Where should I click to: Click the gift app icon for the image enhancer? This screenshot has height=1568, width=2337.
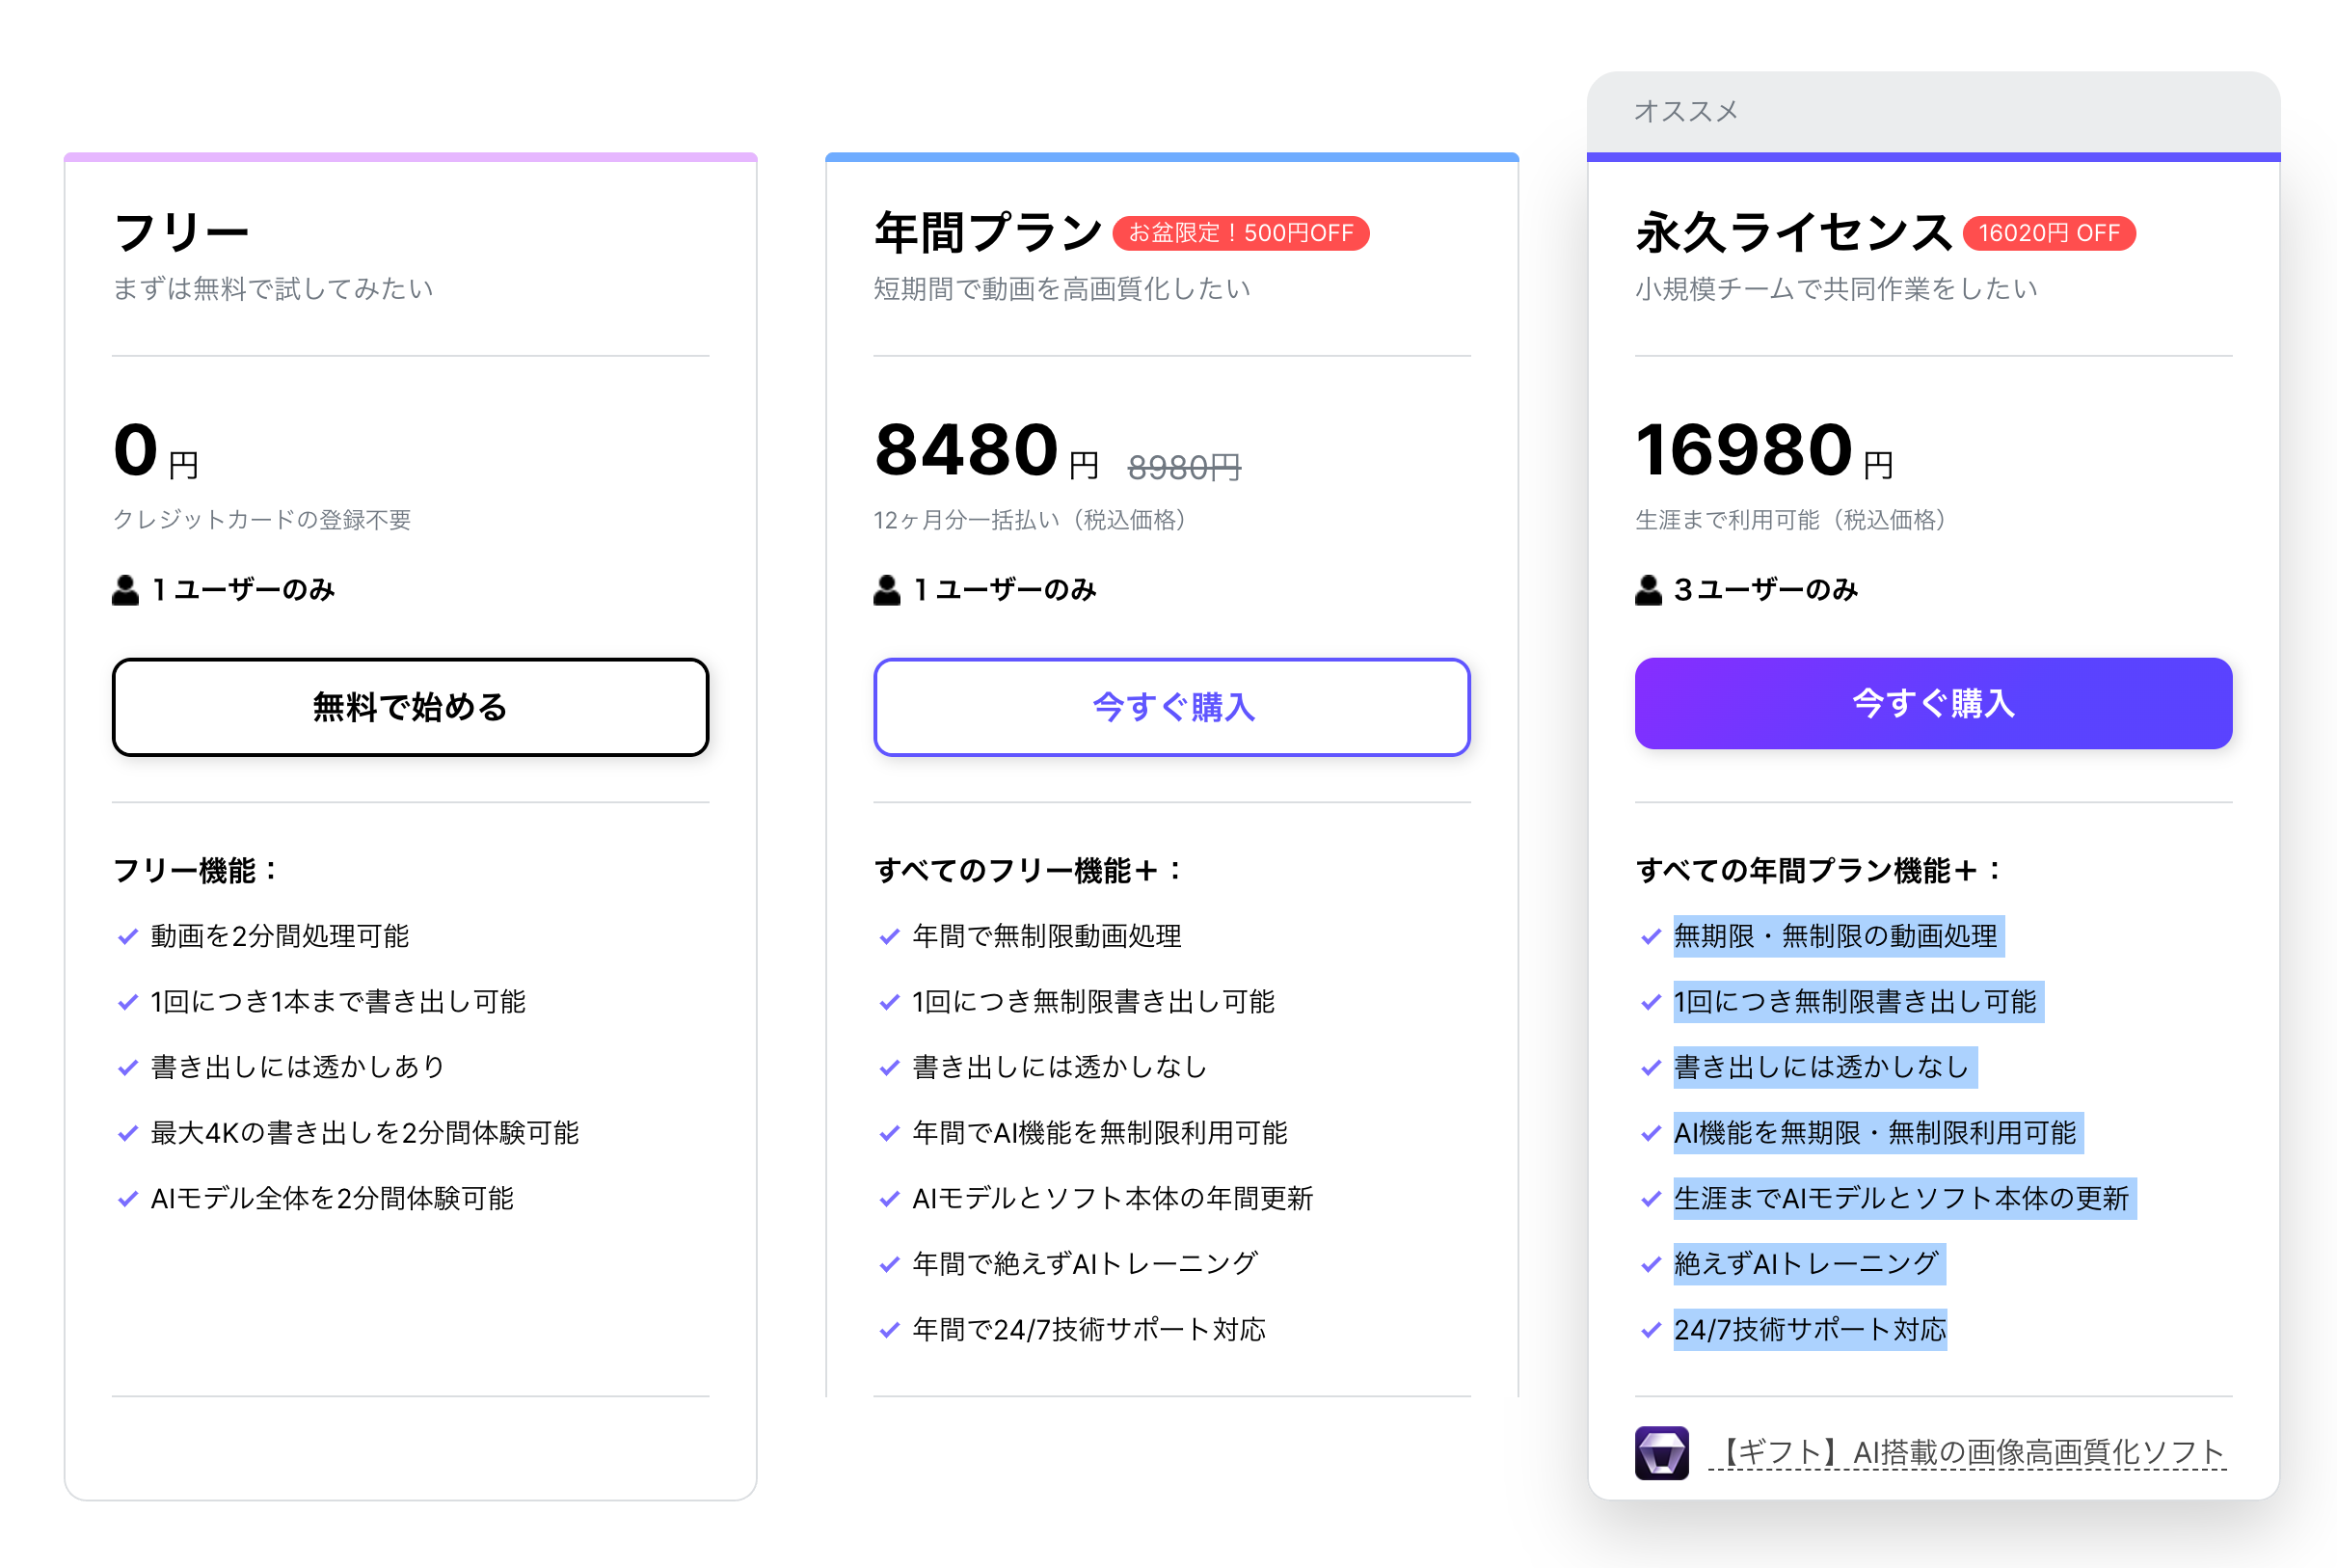[x=1661, y=1452]
